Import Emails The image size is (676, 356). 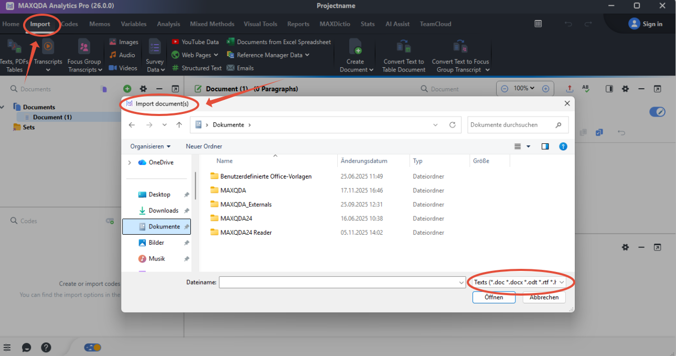(x=240, y=68)
